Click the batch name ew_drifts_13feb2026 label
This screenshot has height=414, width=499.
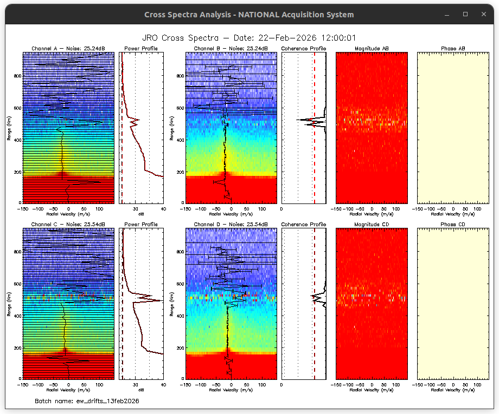[87, 401]
